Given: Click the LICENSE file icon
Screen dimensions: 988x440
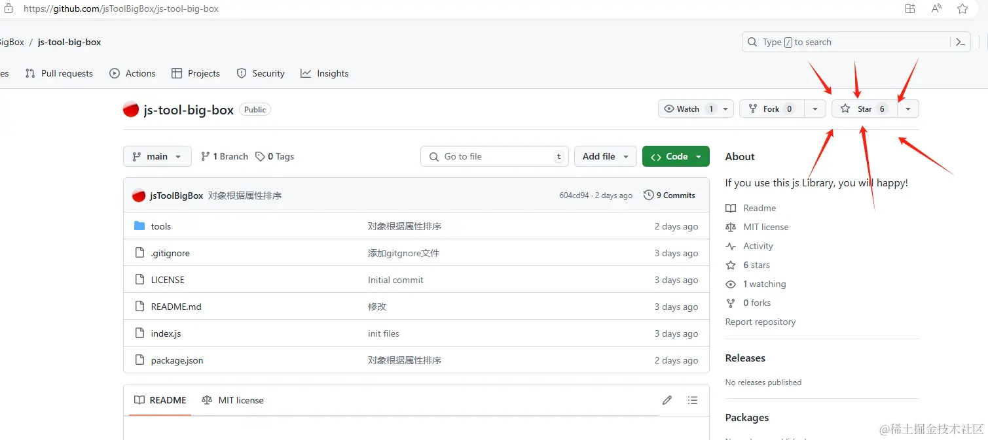Looking at the screenshot, I should coord(139,279).
